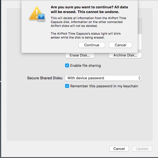
Task: Click the Archive Disk… button
Action: click(x=125, y=55)
